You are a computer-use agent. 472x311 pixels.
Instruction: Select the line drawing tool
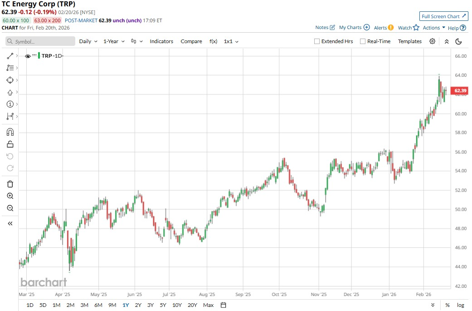pos(10,56)
